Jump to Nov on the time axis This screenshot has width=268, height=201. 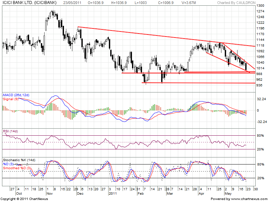(50, 193)
